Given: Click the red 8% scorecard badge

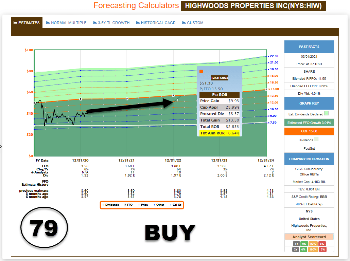Looking at the screenshot, I should point(322,244).
